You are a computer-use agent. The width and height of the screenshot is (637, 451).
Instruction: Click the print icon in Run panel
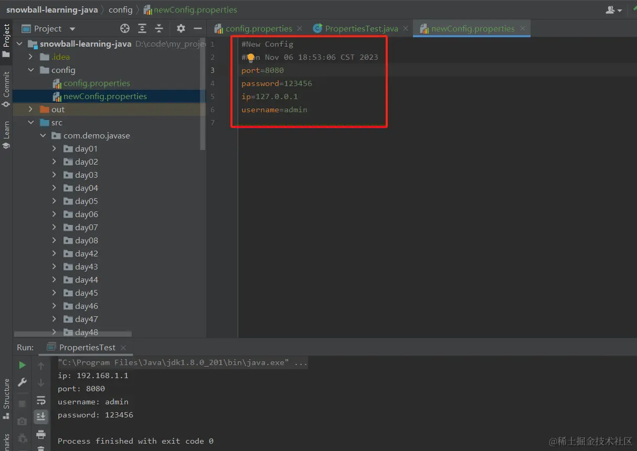(41, 435)
